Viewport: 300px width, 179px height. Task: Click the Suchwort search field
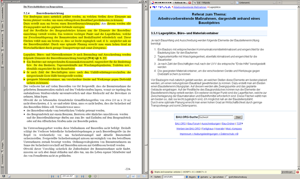216,117
